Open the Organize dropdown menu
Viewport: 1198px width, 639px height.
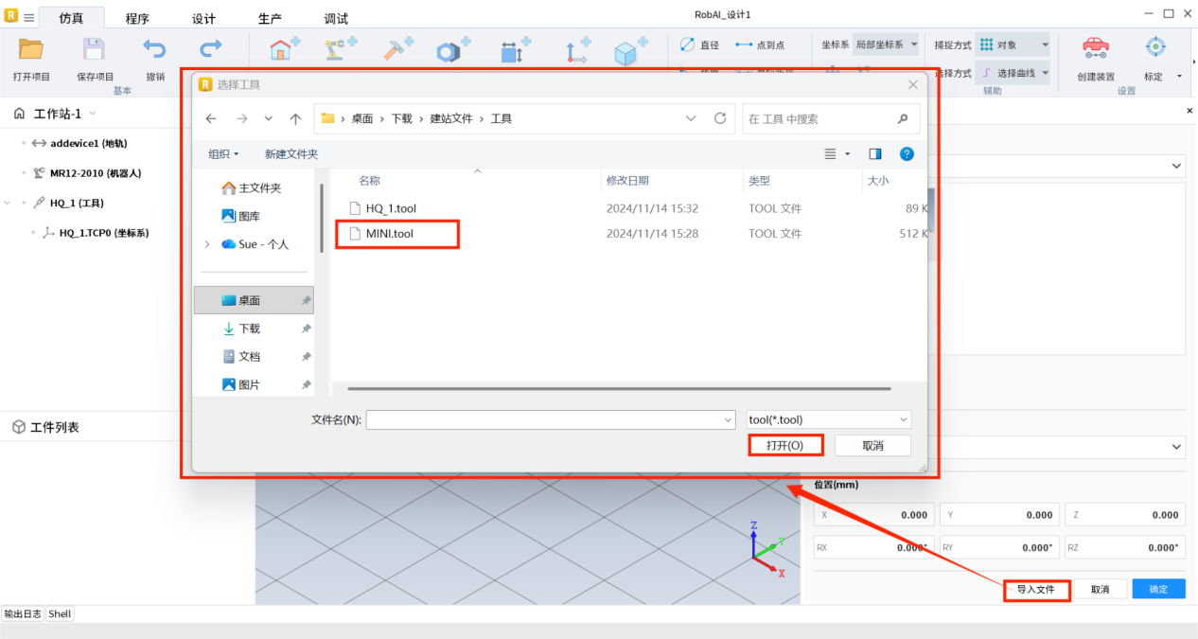click(223, 153)
